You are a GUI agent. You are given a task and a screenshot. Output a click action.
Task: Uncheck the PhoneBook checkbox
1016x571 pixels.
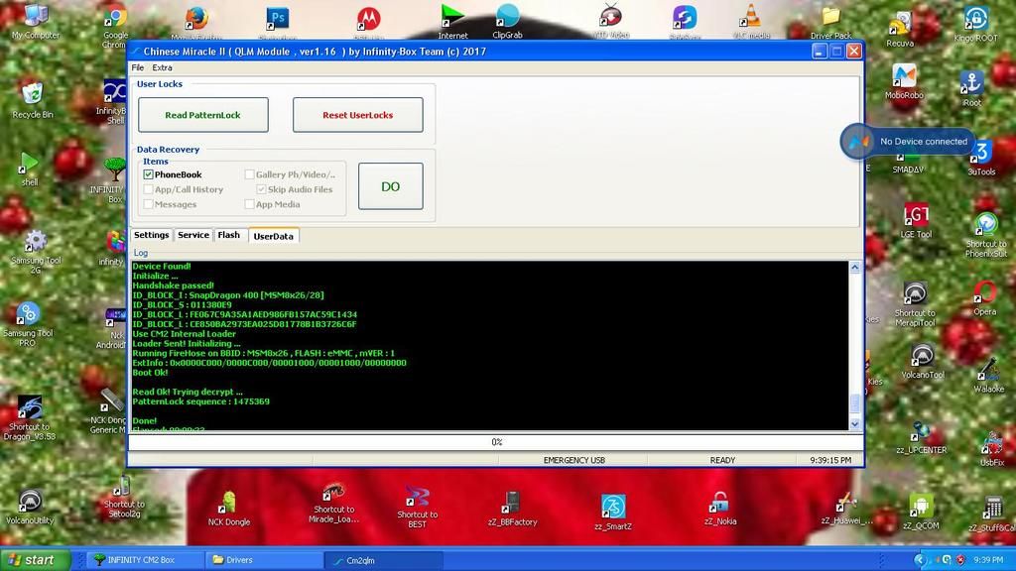tap(149, 174)
